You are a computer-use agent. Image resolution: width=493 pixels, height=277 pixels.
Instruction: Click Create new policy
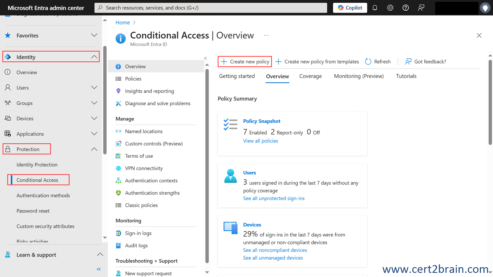[245, 61]
